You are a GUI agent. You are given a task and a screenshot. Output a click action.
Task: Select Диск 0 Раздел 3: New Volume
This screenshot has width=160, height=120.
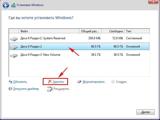click(40, 55)
